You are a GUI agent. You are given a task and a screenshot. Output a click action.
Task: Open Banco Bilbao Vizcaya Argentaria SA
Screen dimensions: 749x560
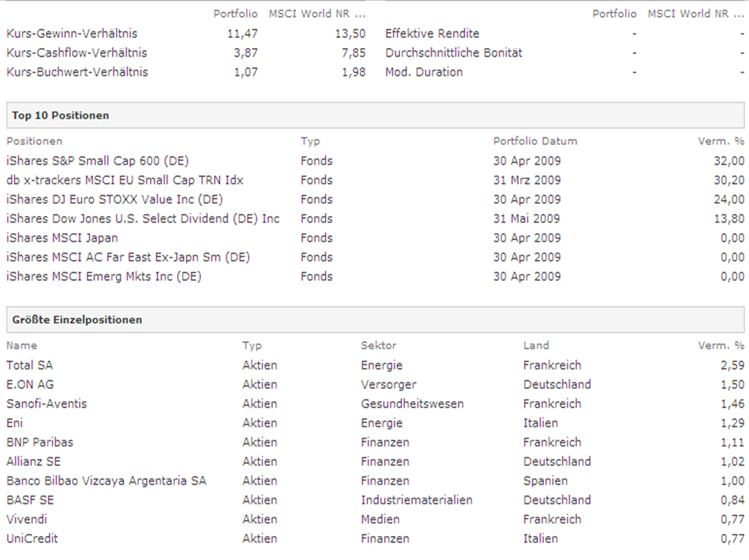(106, 481)
